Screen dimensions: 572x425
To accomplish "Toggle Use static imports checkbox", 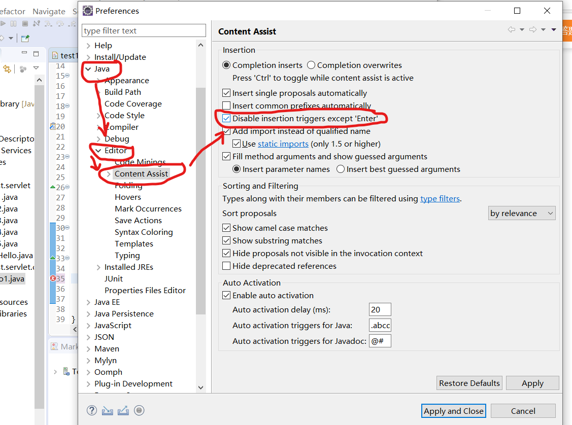I will (x=237, y=144).
